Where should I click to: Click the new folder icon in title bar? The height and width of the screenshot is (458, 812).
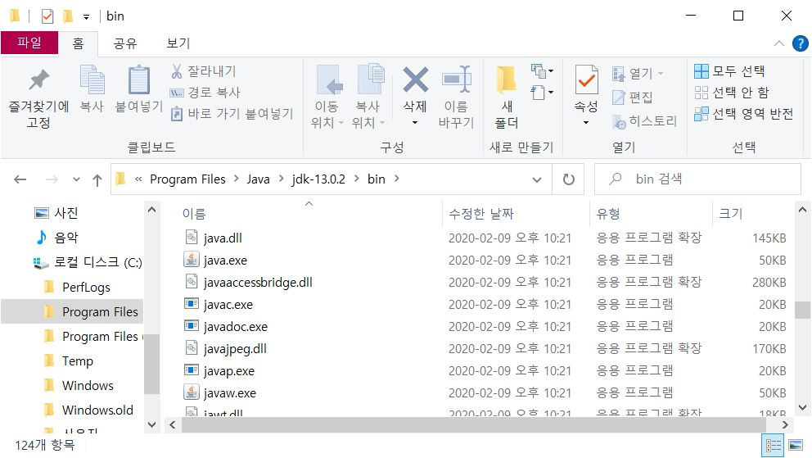click(x=68, y=16)
